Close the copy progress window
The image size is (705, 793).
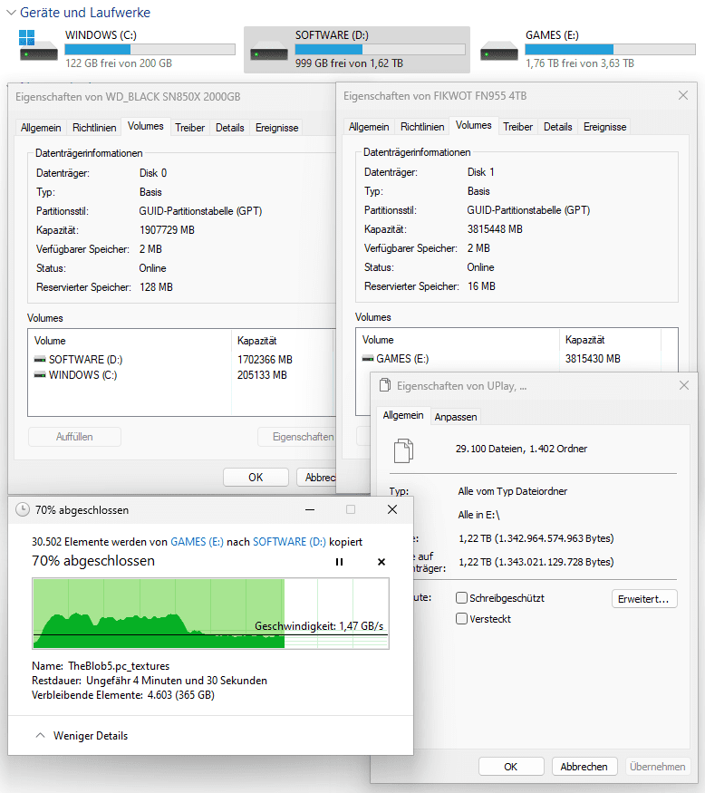392,509
